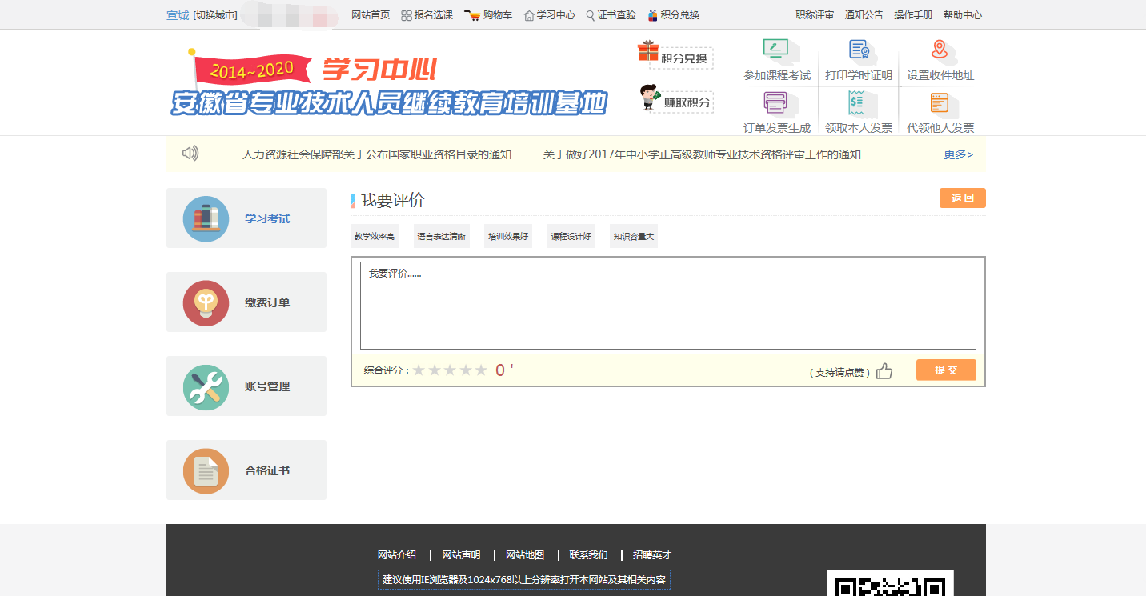Image resolution: width=1146 pixels, height=596 pixels.
Task: Click the 返回 back button
Action: tap(963, 198)
